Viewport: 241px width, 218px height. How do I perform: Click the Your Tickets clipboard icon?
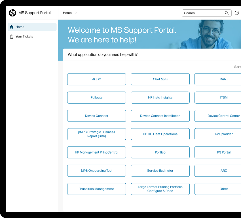pos(12,37)
